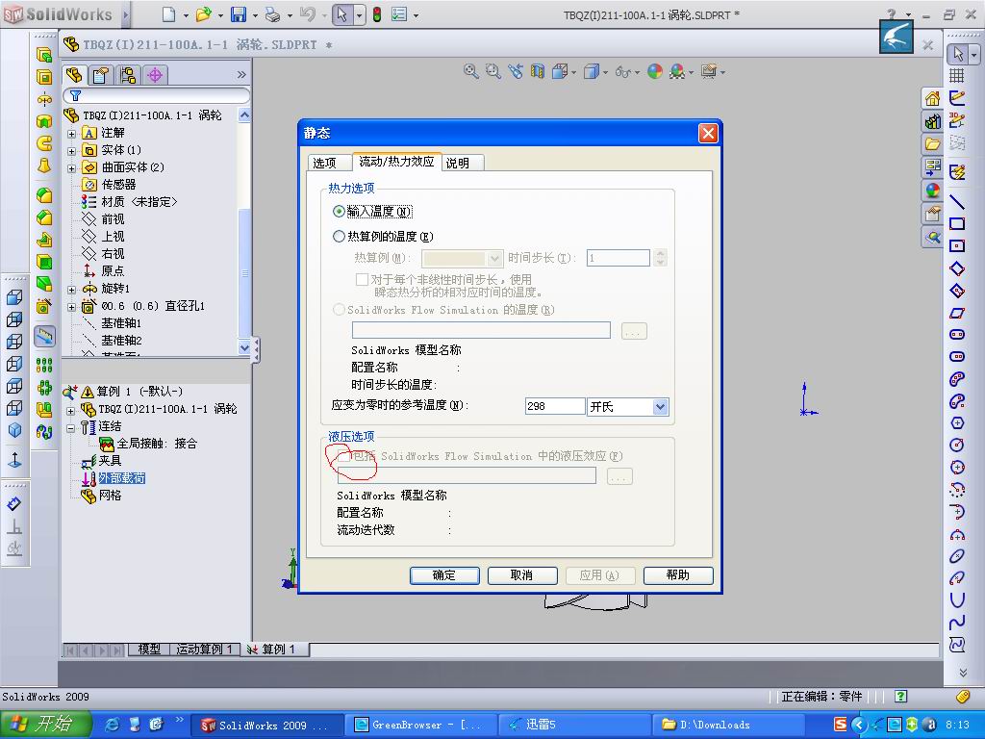This screenshot has height=739, width=985.
Task: Click the 帮助 button
Action: (678, 575)
